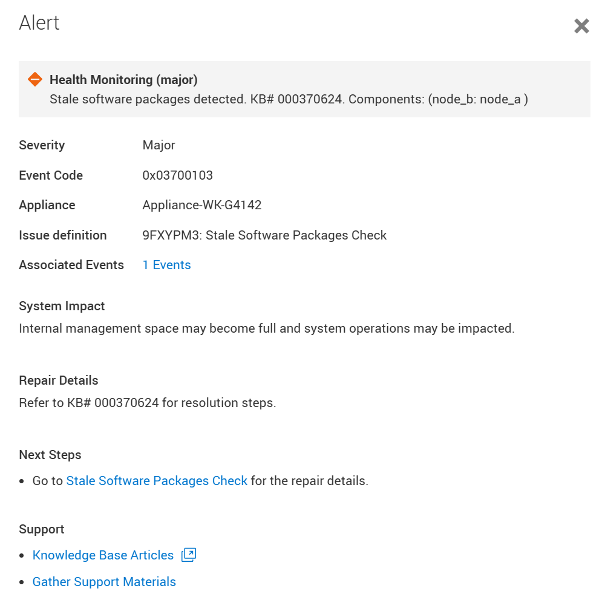Click the Associated Events label
Screen dimensions: 605x603
[x=71, y=265]
